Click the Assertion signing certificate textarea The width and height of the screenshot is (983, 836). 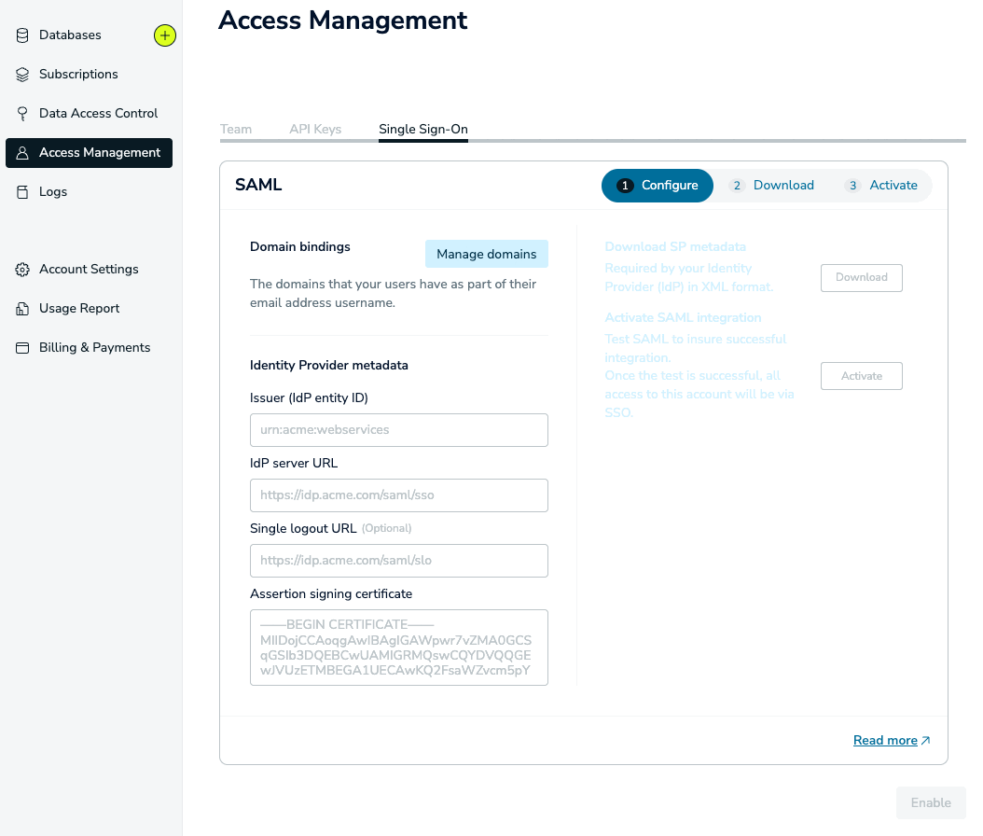[x=398, y=648]
